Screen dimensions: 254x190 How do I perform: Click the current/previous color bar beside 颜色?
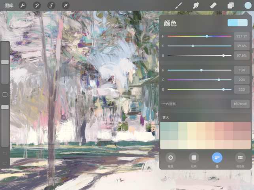point(237,22)
